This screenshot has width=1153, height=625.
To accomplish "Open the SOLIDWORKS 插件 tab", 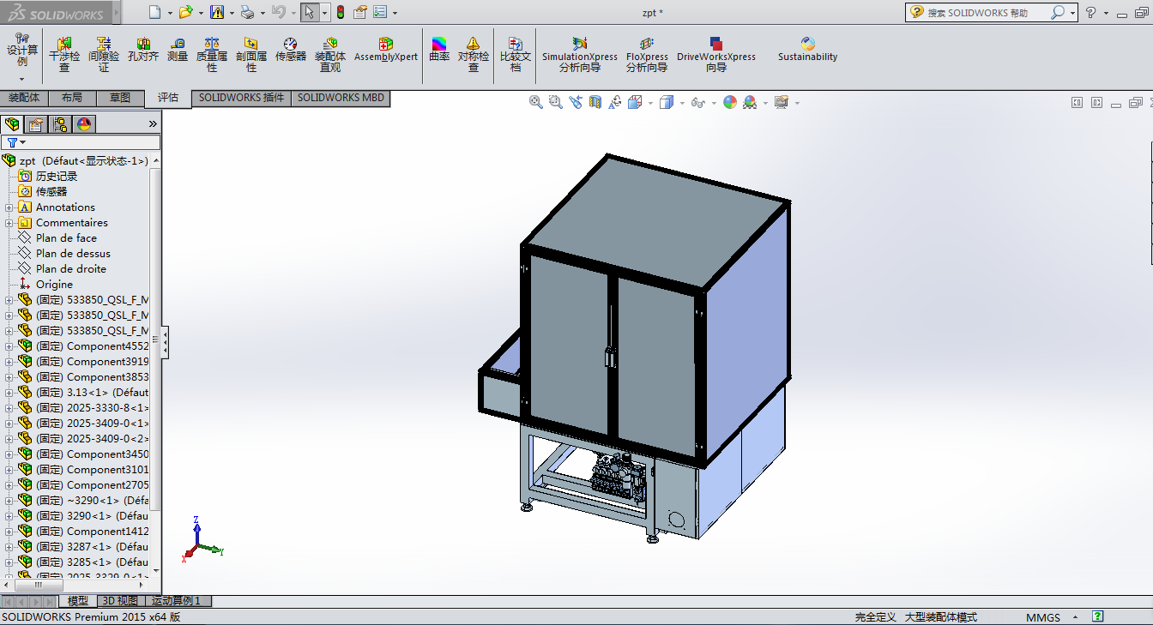I will click(241, 98).
